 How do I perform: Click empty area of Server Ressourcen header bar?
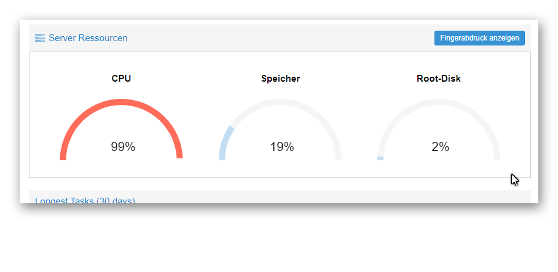[280, 38]
